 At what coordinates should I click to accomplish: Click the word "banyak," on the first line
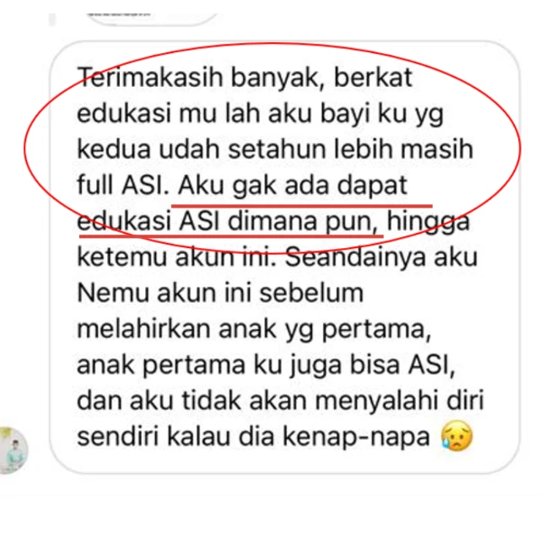[278, 78]
